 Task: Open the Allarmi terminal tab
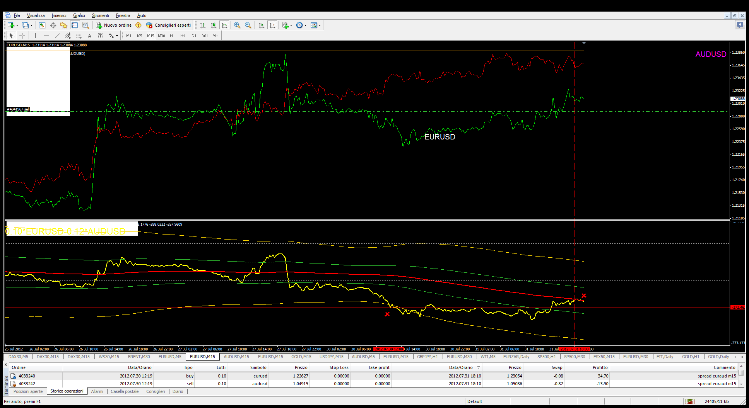(x=97, y=391)
